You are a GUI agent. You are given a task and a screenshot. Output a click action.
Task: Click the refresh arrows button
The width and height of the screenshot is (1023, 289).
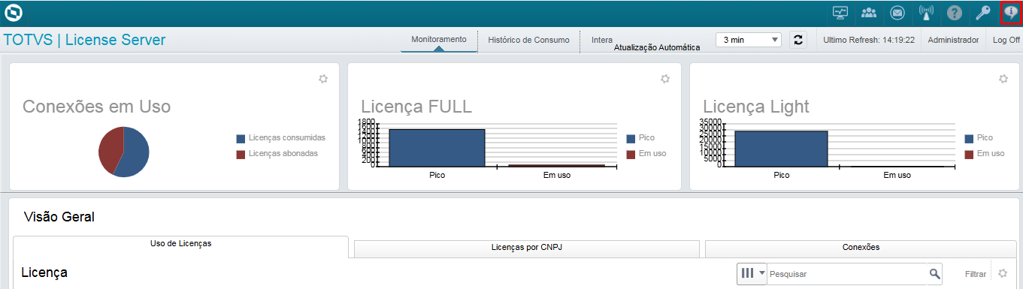coord(798,40)
